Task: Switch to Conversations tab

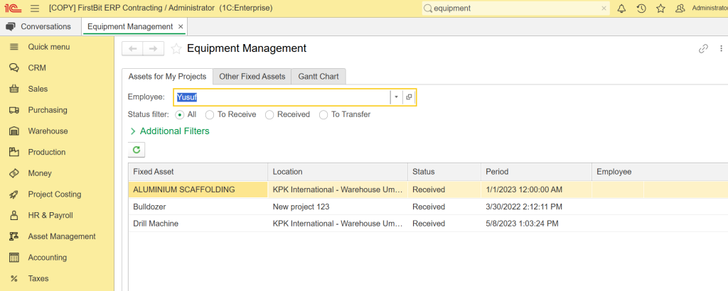Action: tap(41, 26)
